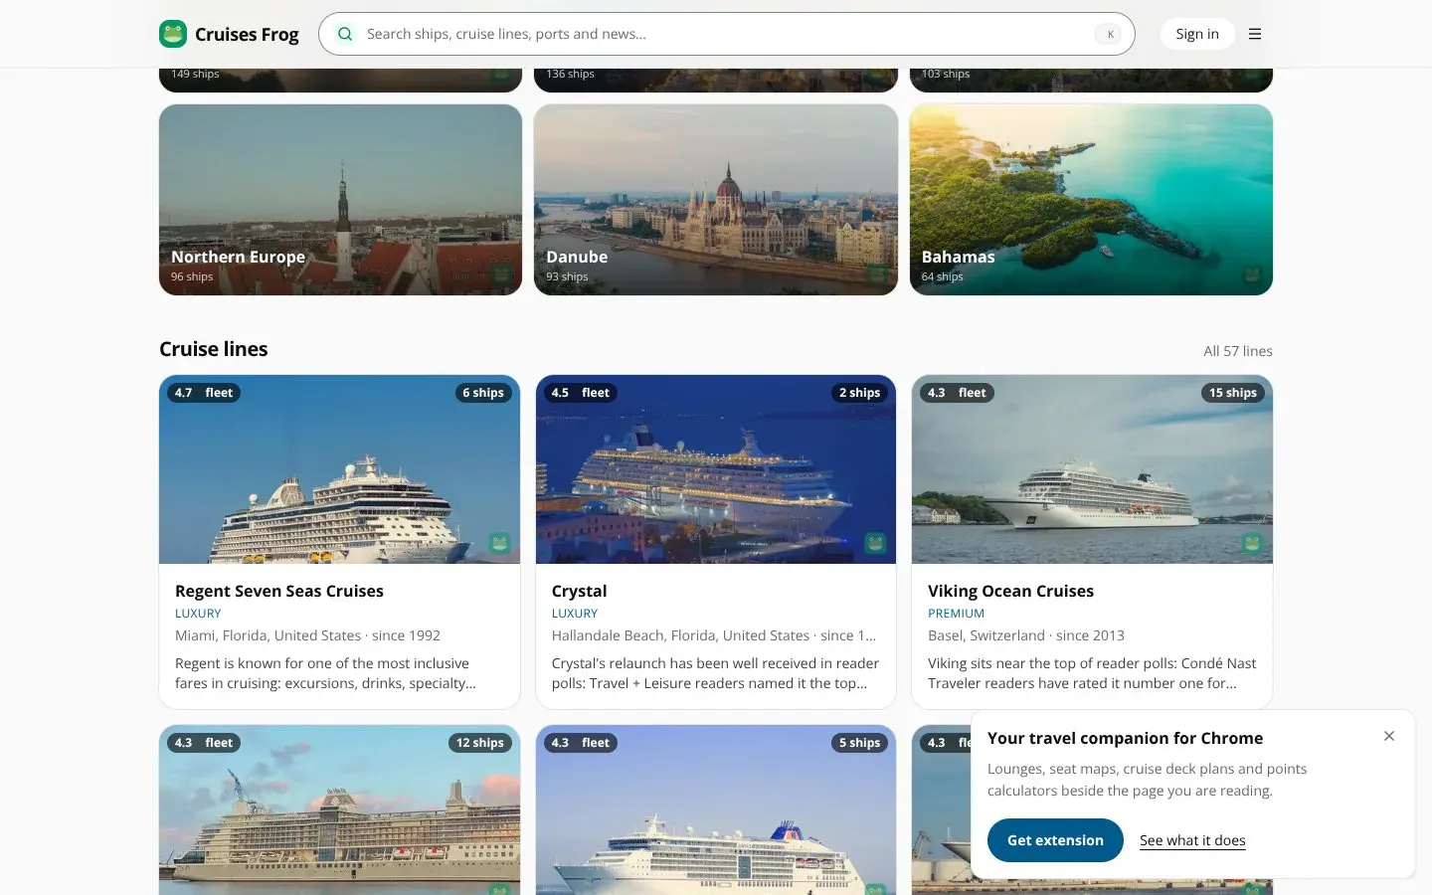
Task: Click the K keyboard shortcut badge
Action: (1110, 34)
